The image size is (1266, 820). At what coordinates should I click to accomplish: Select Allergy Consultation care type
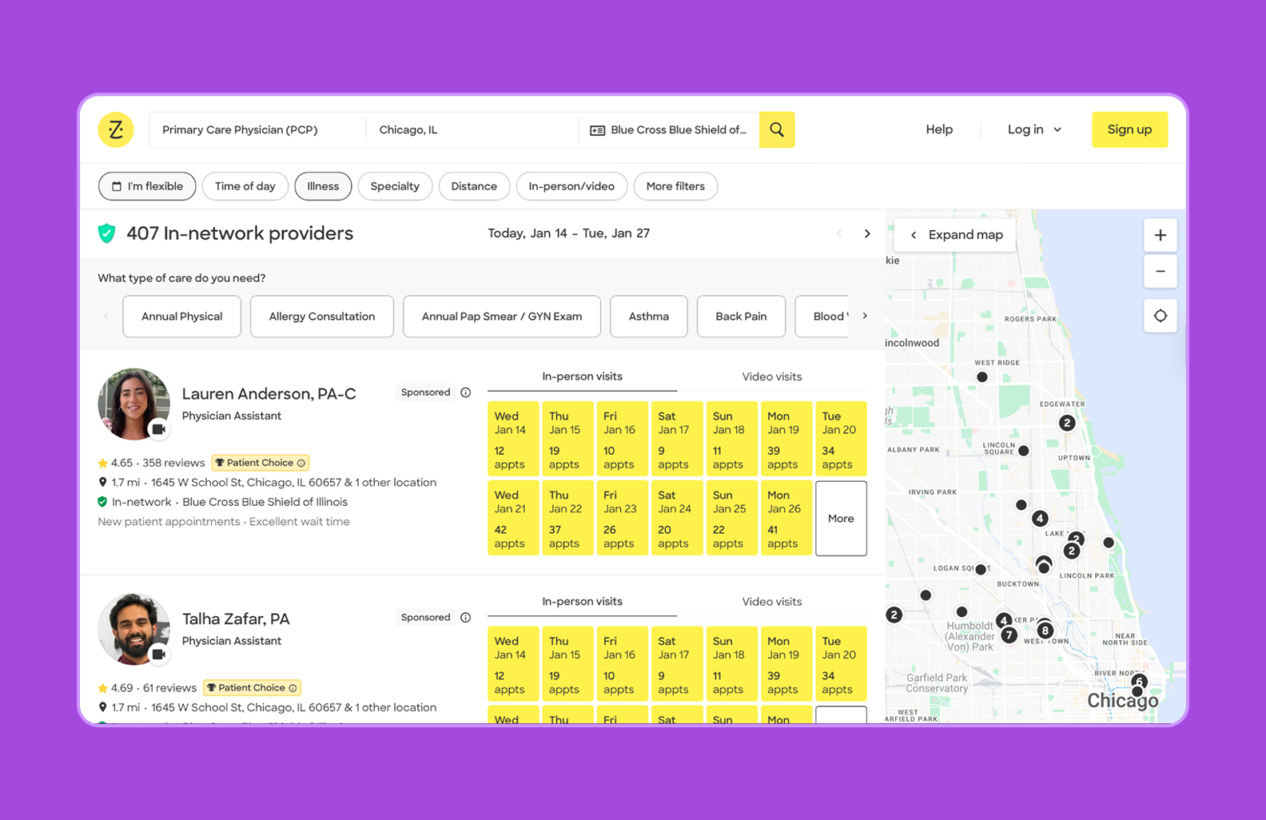(x=322, y=316)
